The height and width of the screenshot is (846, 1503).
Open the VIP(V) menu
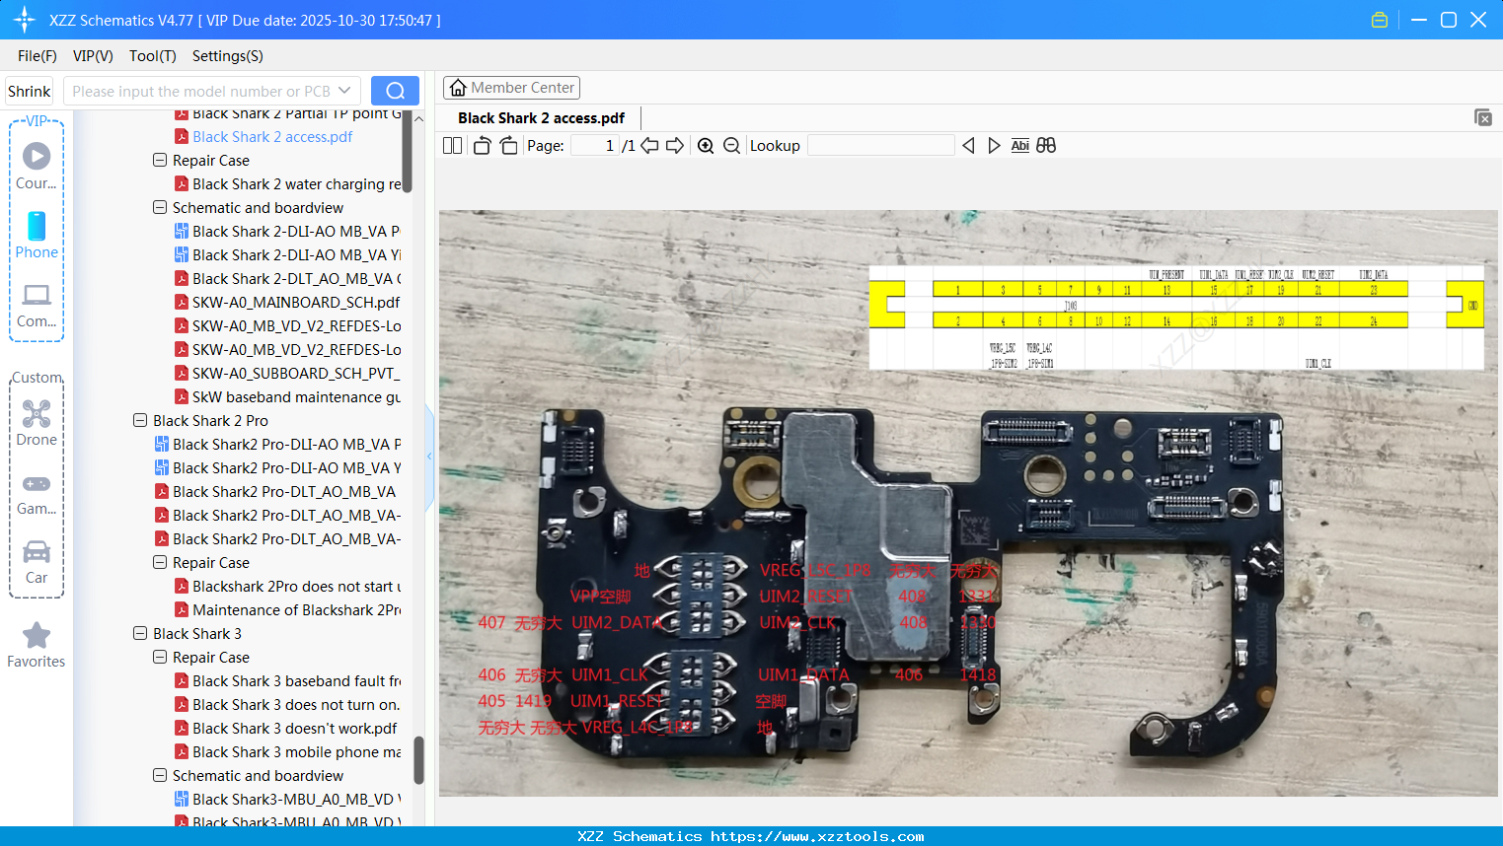coord(93,56)
